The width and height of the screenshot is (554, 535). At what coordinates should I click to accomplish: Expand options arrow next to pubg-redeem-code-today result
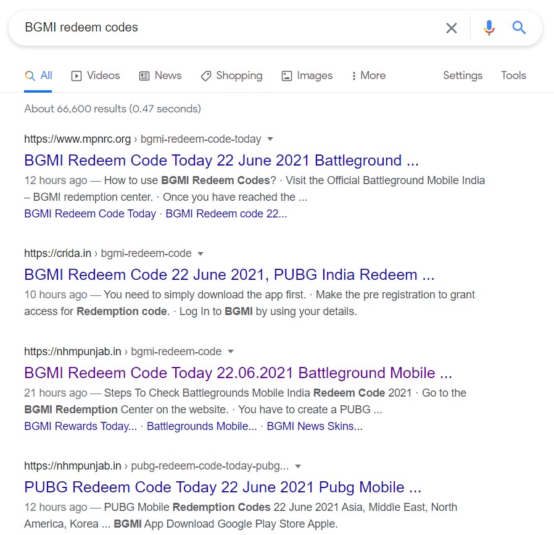coord(298,466)
